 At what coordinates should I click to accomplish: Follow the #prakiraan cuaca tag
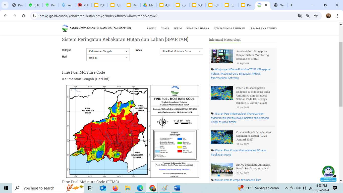click(221, 155)
